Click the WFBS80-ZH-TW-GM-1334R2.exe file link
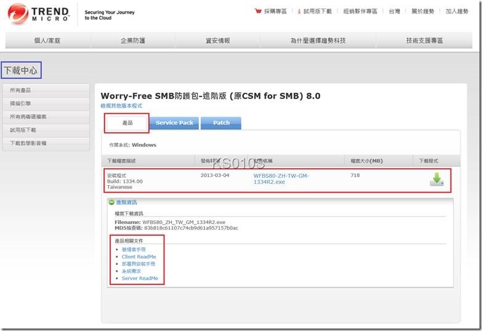This screenshot has width=482, height=331. coord(281,178)
